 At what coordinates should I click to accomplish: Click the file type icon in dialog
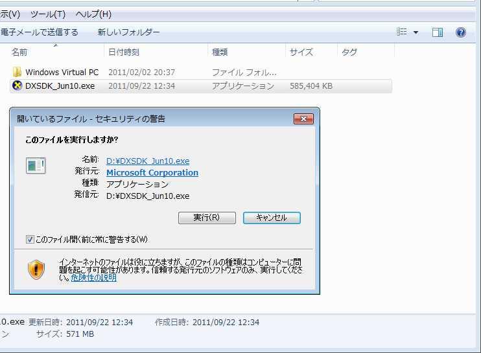pyautogui.click(x=36, y=166)
